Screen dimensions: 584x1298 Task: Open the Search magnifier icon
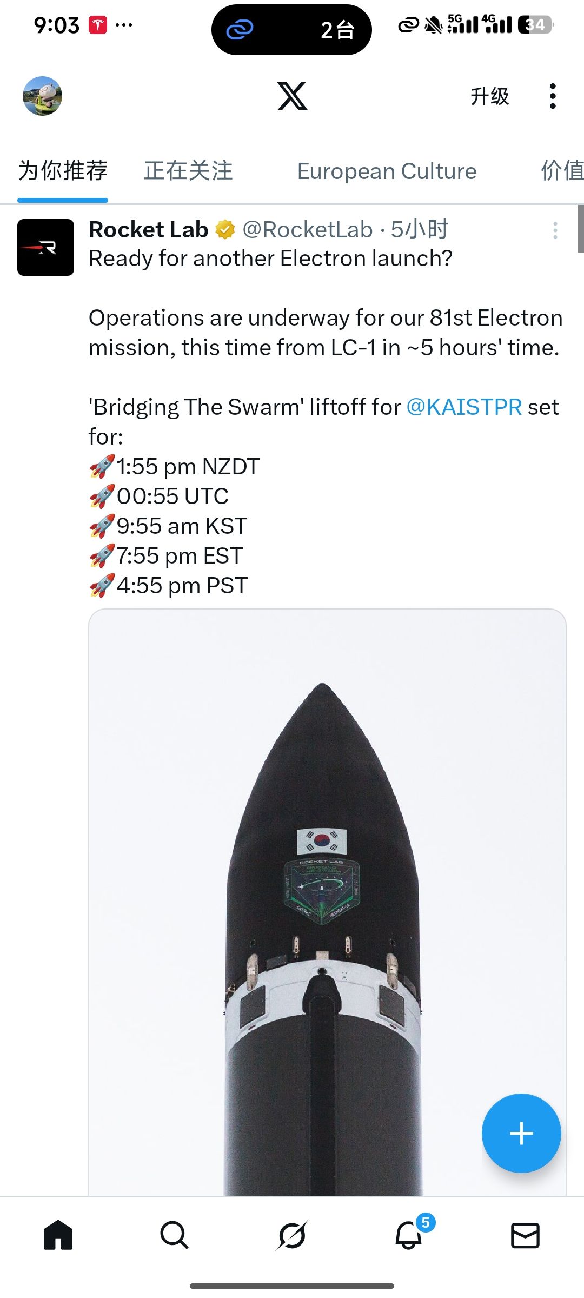tap(174, 1235)
